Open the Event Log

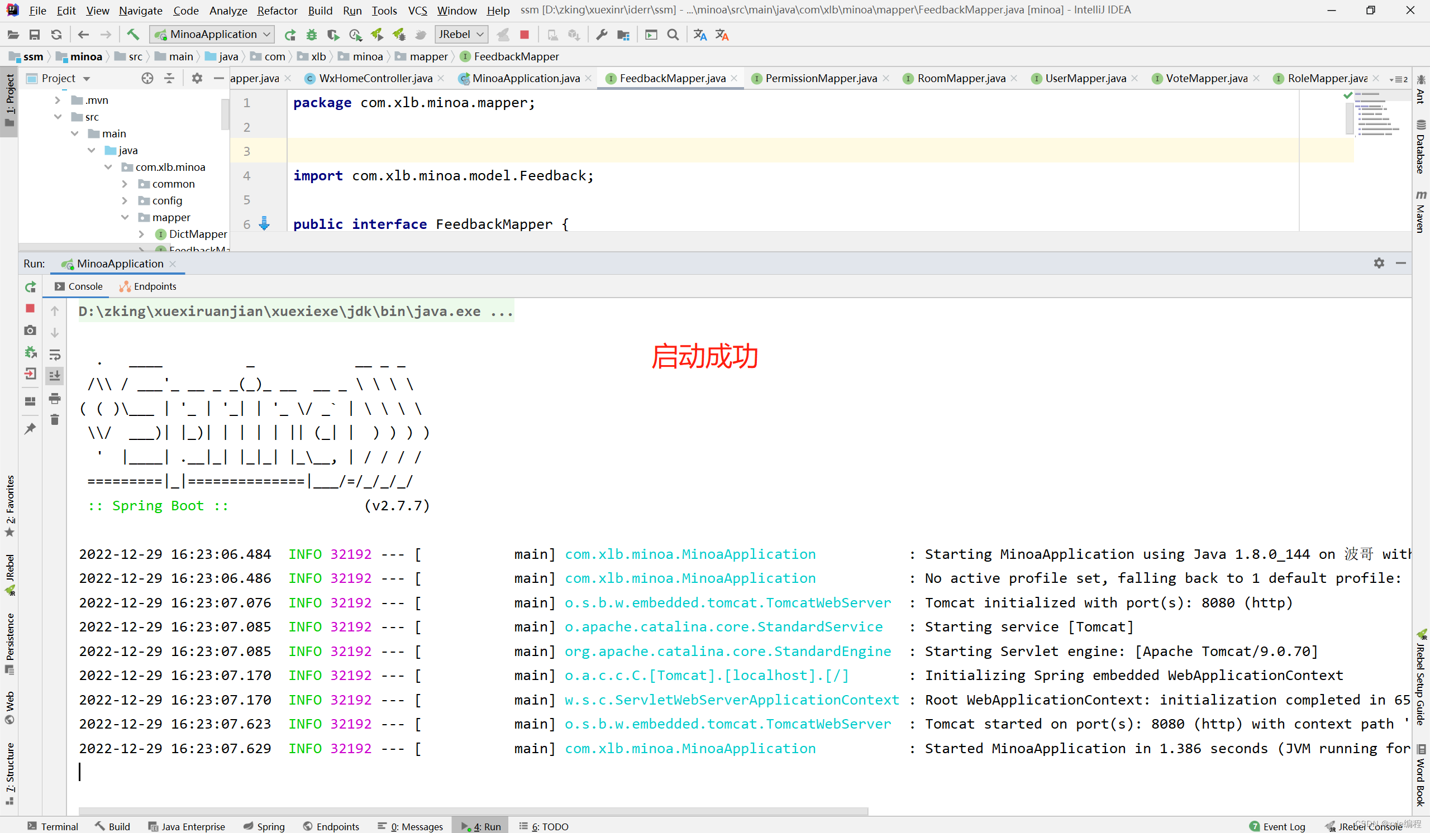[x=1277, y=826]
